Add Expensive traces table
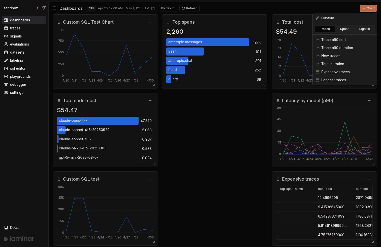Image resolution: width=381 pixels, height=247 pixels. [344, 72]
